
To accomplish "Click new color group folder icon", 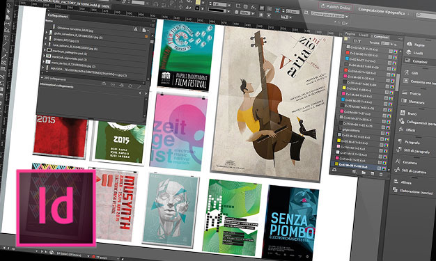I will tap(364, 173).
